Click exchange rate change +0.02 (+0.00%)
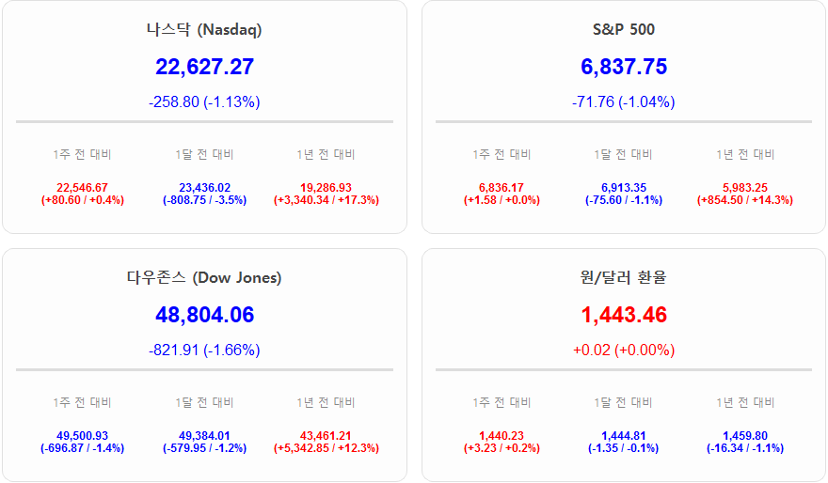828x483 pixels. 623,350
